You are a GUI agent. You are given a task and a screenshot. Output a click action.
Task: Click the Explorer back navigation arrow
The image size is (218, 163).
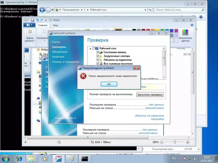coord(42,10)
